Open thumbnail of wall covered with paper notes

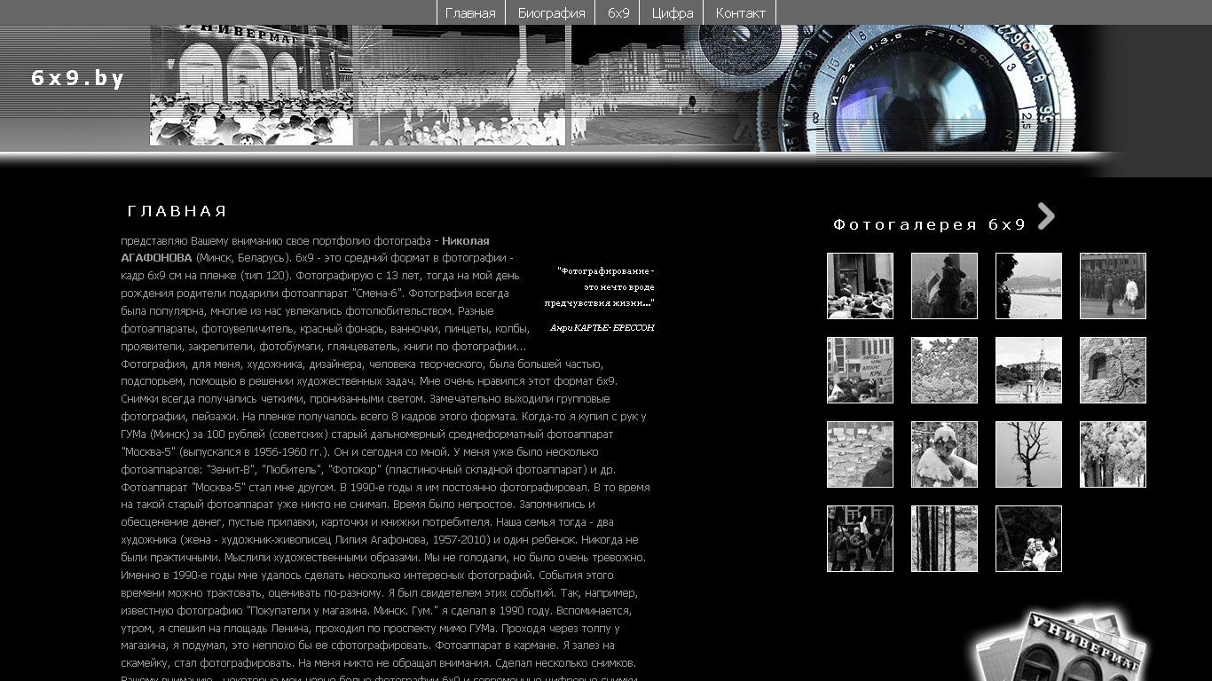click(x=860, y=454)
